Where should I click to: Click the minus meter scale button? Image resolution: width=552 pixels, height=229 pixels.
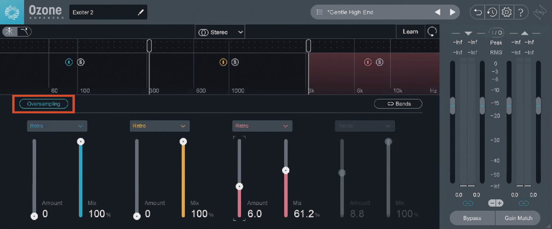point(492,203)
